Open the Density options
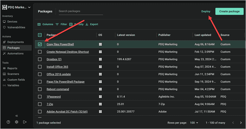This screenshot has height=129, width=246. pyautogui.click(x=76, y=24)
